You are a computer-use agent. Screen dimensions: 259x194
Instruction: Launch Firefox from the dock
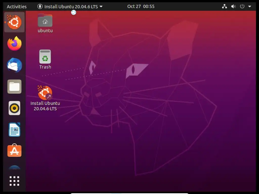point(14,43)
